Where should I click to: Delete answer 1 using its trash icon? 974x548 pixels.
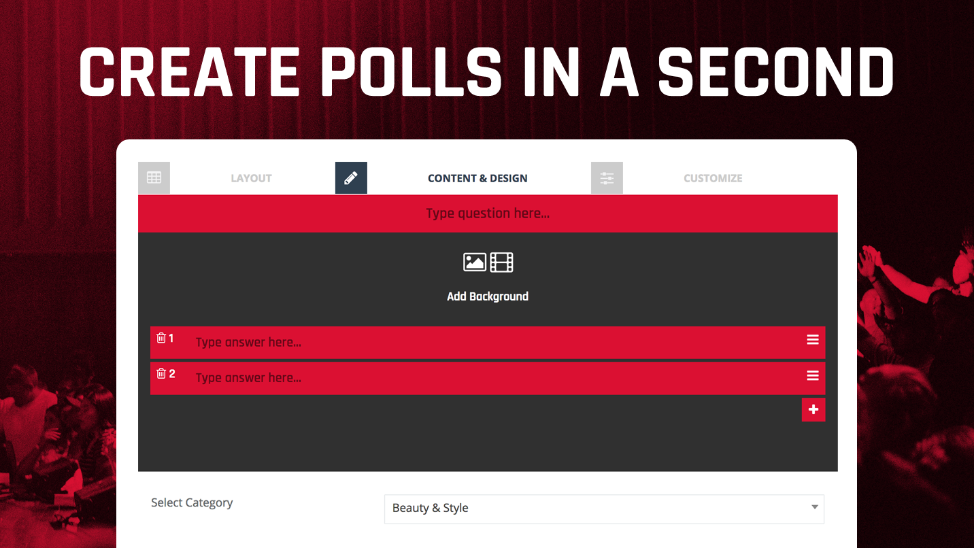pos(161,337)
